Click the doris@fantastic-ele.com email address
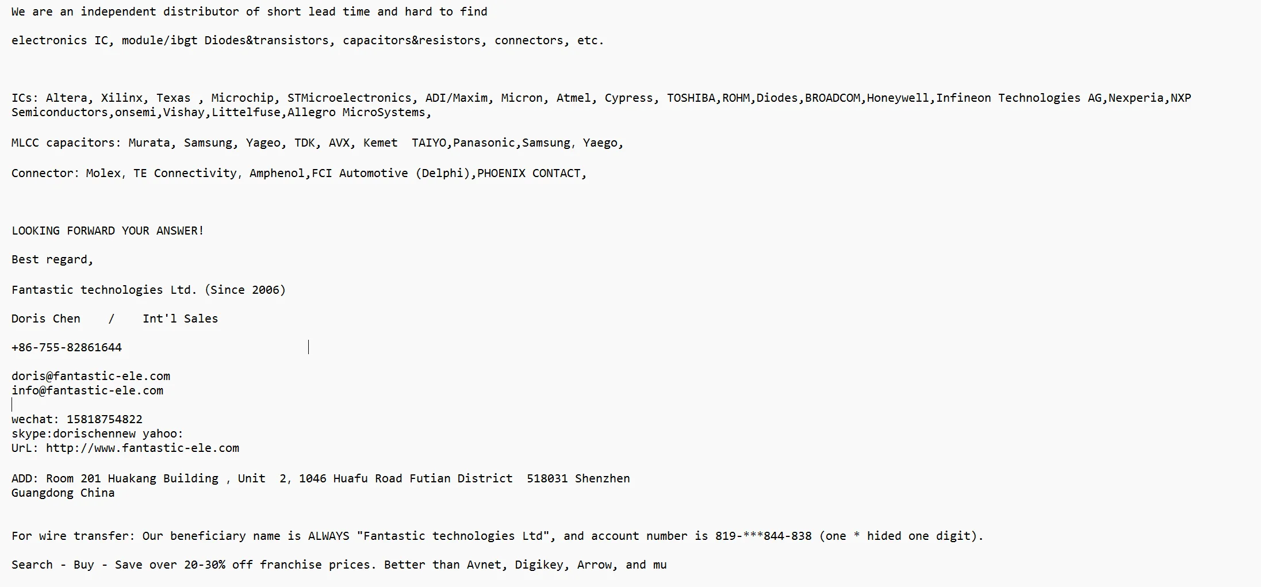 click(x=91, y=376)
